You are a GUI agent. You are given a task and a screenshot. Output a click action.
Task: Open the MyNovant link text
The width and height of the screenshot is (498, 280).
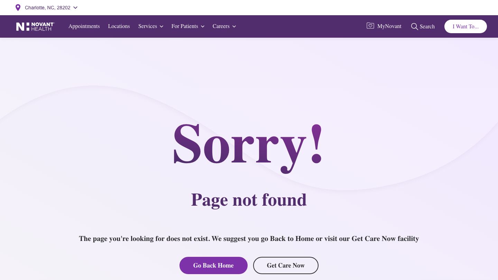pos(389,26)
